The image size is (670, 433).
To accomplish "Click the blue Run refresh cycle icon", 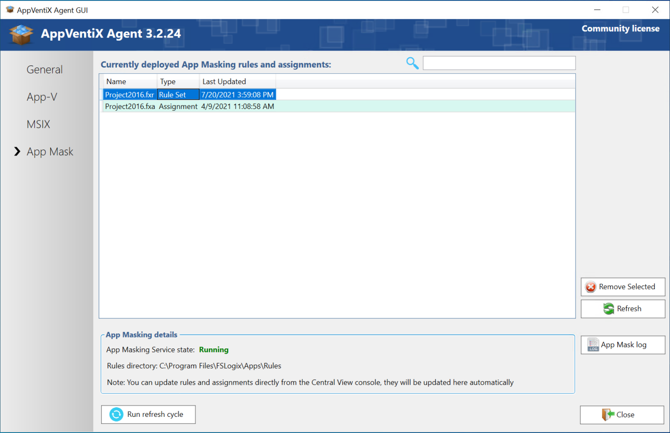I will [x=116, y=414].
